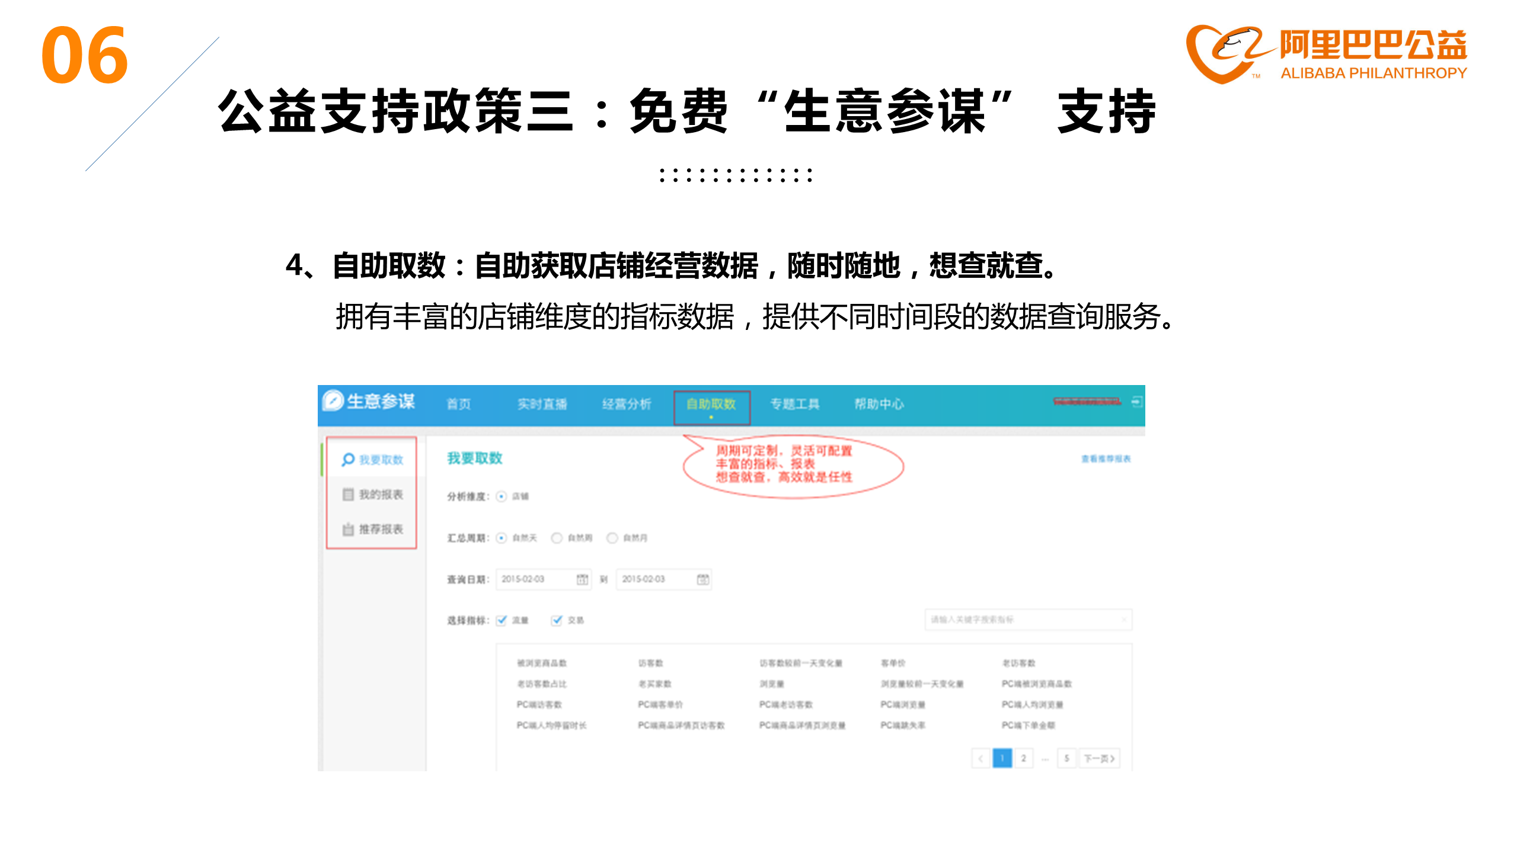The width and height of the screenshot is (1517, 853).
Task: Choose the PC端人均停留时长 indicator
Action: click(x=551, y=725)
